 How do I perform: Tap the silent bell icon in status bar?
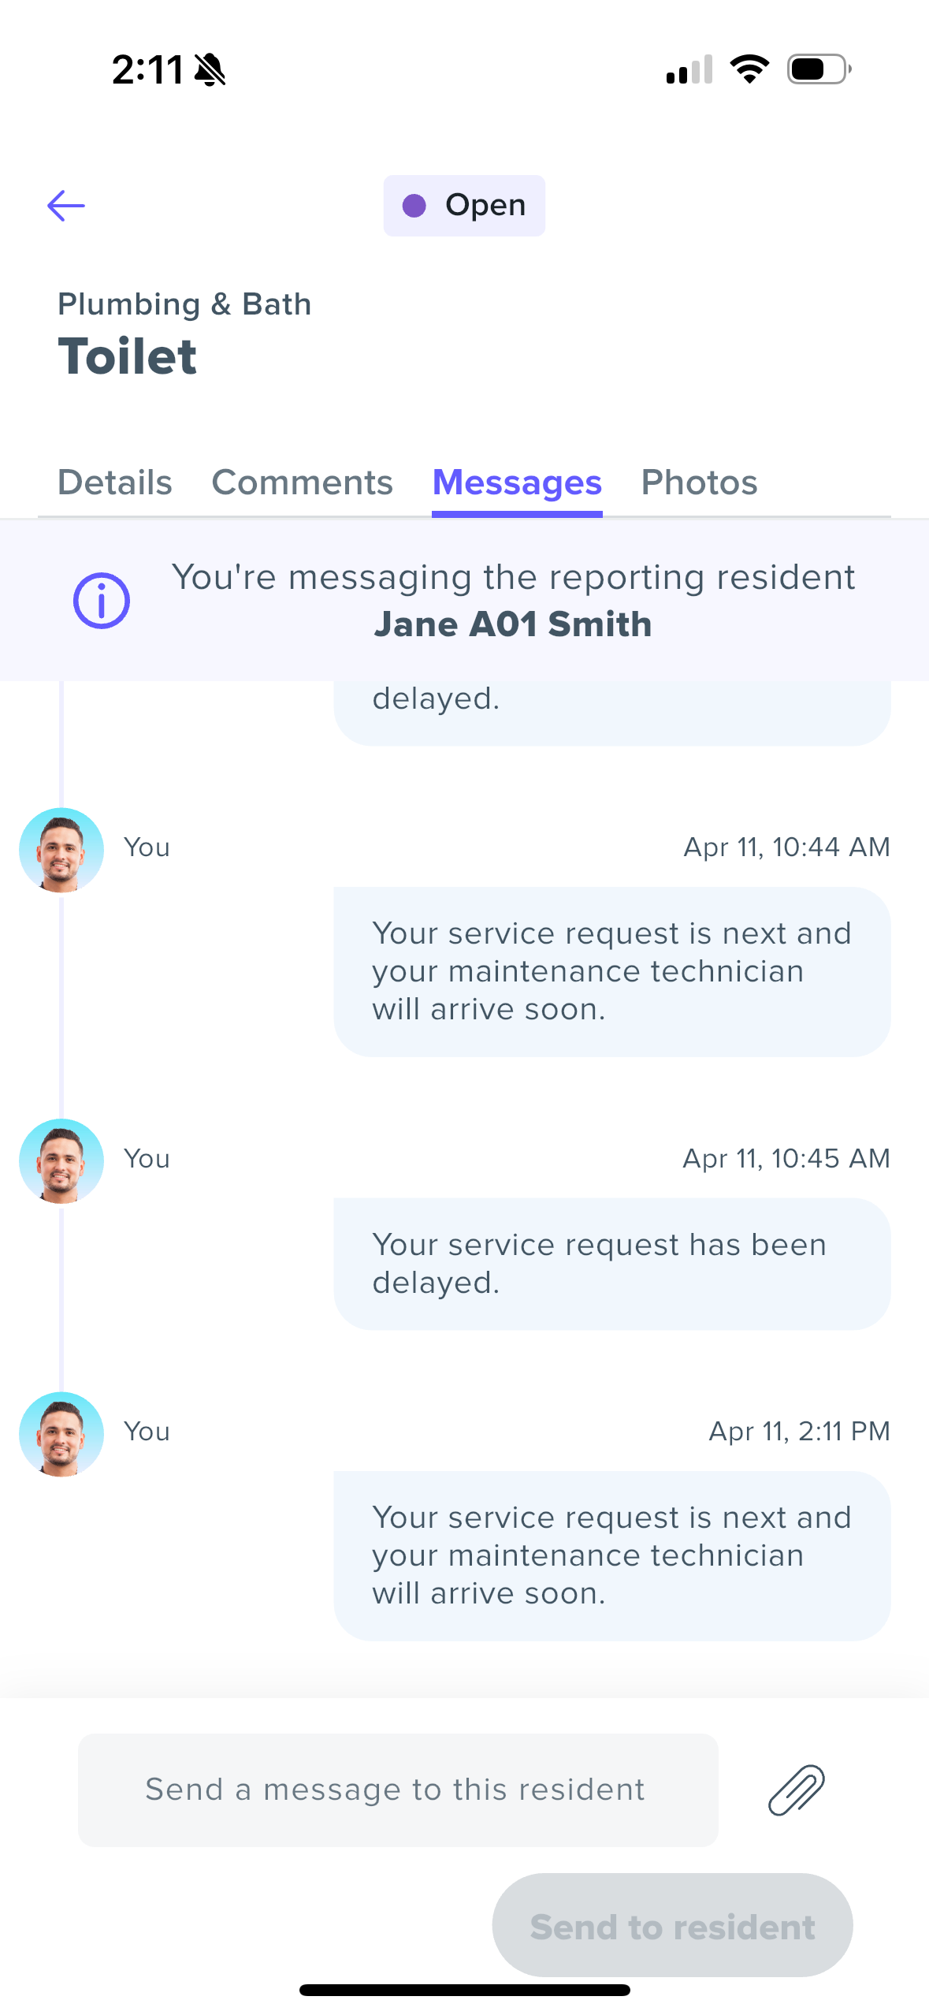210,69
